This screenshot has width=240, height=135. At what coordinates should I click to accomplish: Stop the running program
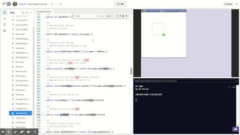click(x=120, y=4)
